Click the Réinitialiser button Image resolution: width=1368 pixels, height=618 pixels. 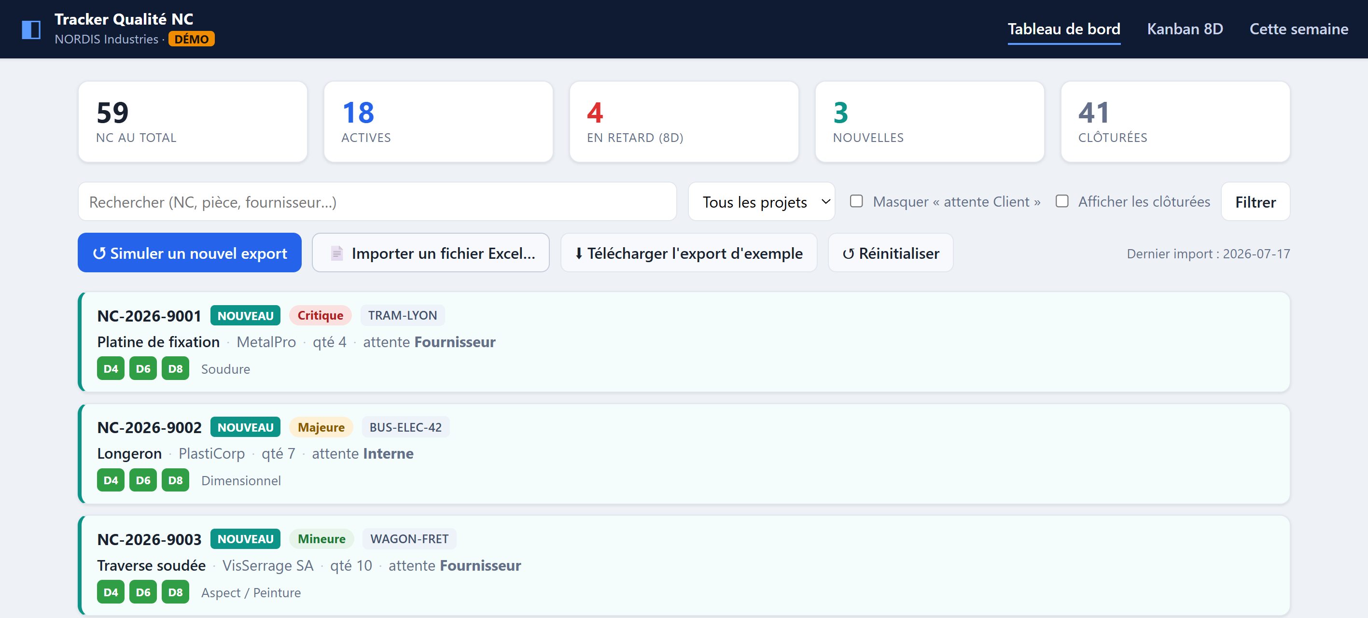[x=890, y=253]
